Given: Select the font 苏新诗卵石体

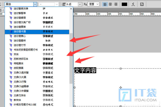Looking at the screenshot, I should [x=37, y=59].
